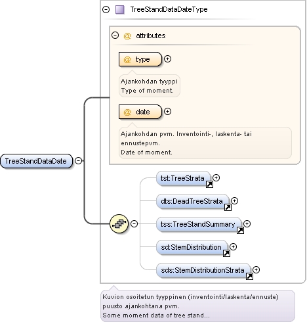Click the reference arrow on sds:StemDistributionStrata
Viewport: 307px width, 324px height.
[249, 276]
